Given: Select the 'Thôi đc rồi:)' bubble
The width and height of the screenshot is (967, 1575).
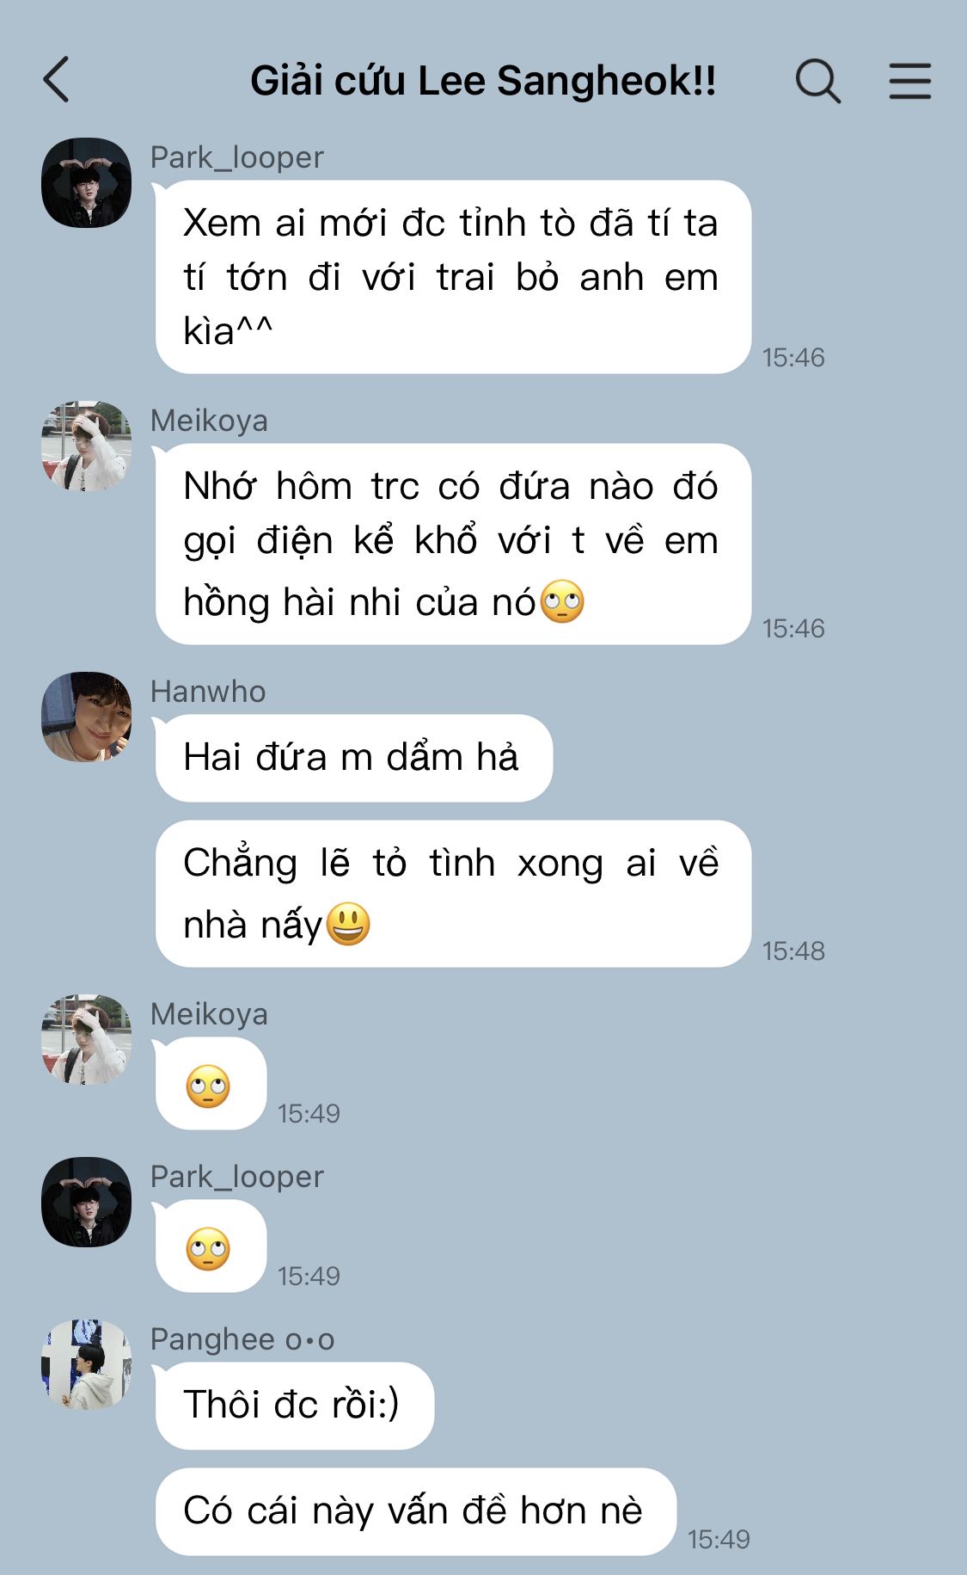Looking at the screenshot, I should (x=294, y=1406).
